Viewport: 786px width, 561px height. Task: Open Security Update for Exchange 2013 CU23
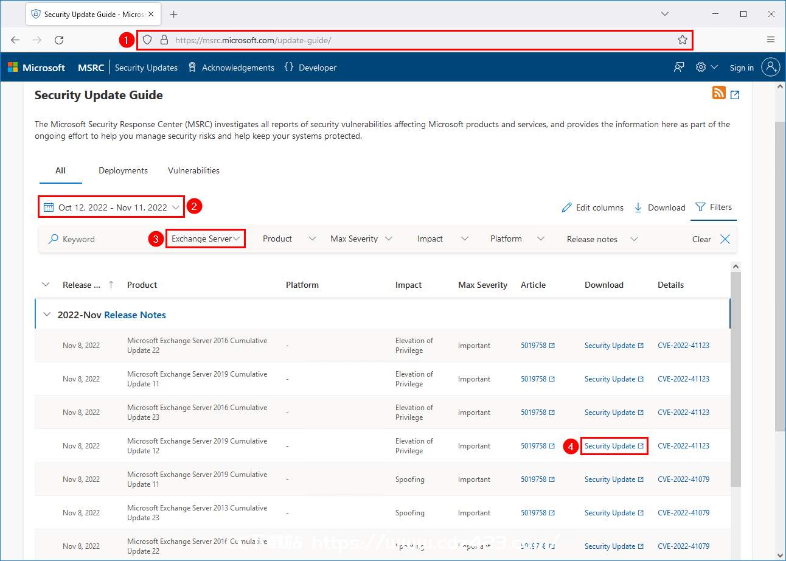[x=614, y=513]
